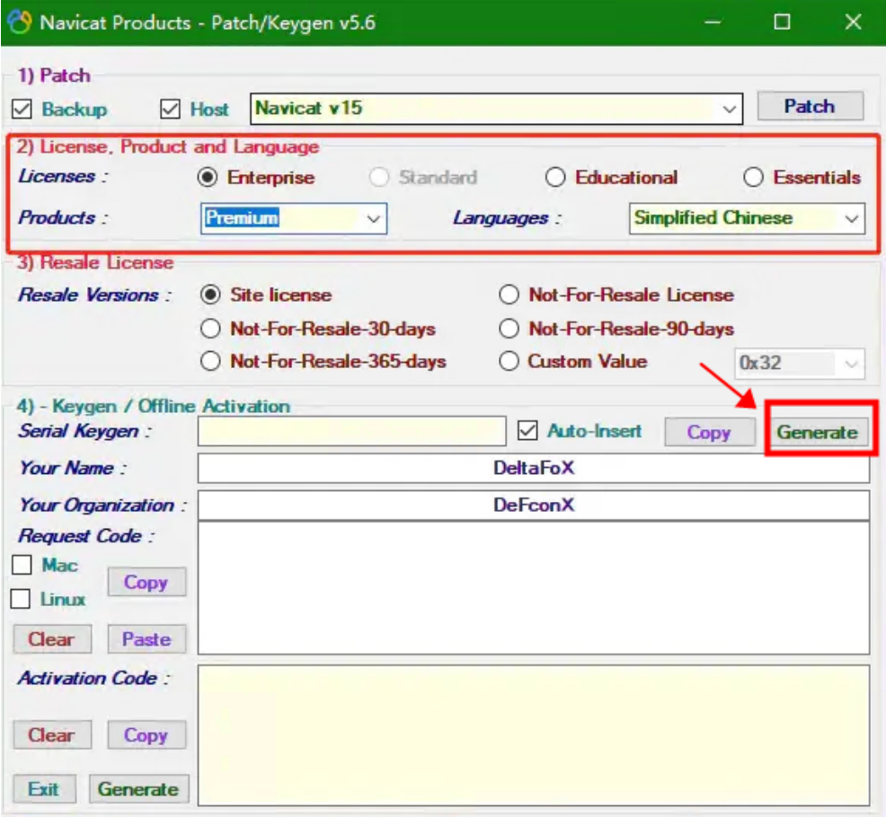The image size is (886, 817).
Task: Click Clear button under Request Code
Action: click(x=52, y=639)
